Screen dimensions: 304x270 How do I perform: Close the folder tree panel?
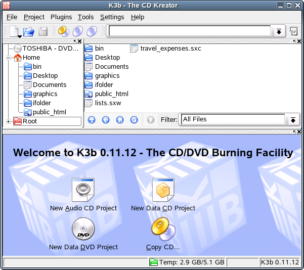[80, 41]
